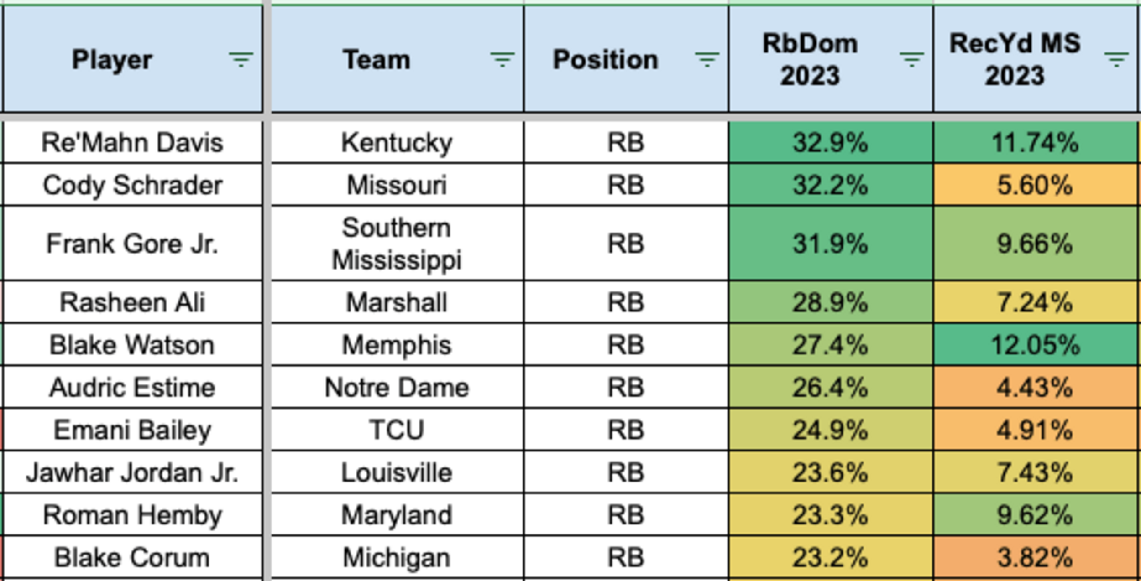Open the RecYd MS 2023 filter icon
The image size is (1141, 581).
[x=1116, y=59]
